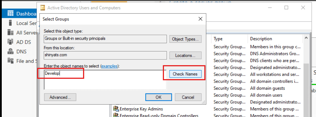The height and width of the screenshot is (117, 316).
Task: Click the Locations button
Action: 185,55
